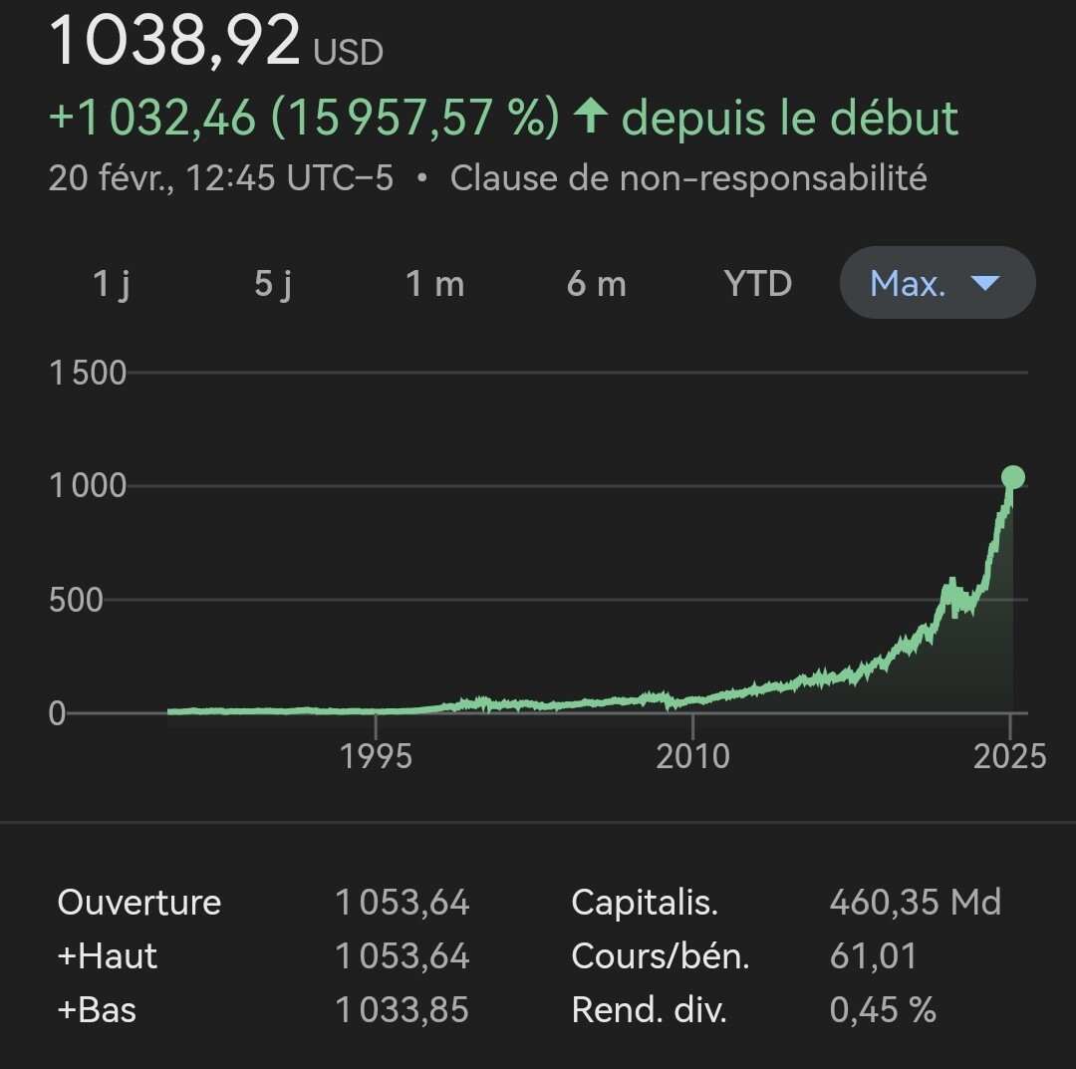Click the 2025 tick on x-axis
This screenshot has height=1069, width=1076.
pos(1010,756)
